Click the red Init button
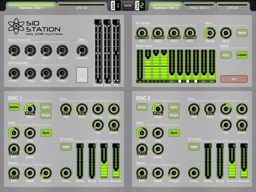The height and width of the screenshot is (192, 256). 234,79
